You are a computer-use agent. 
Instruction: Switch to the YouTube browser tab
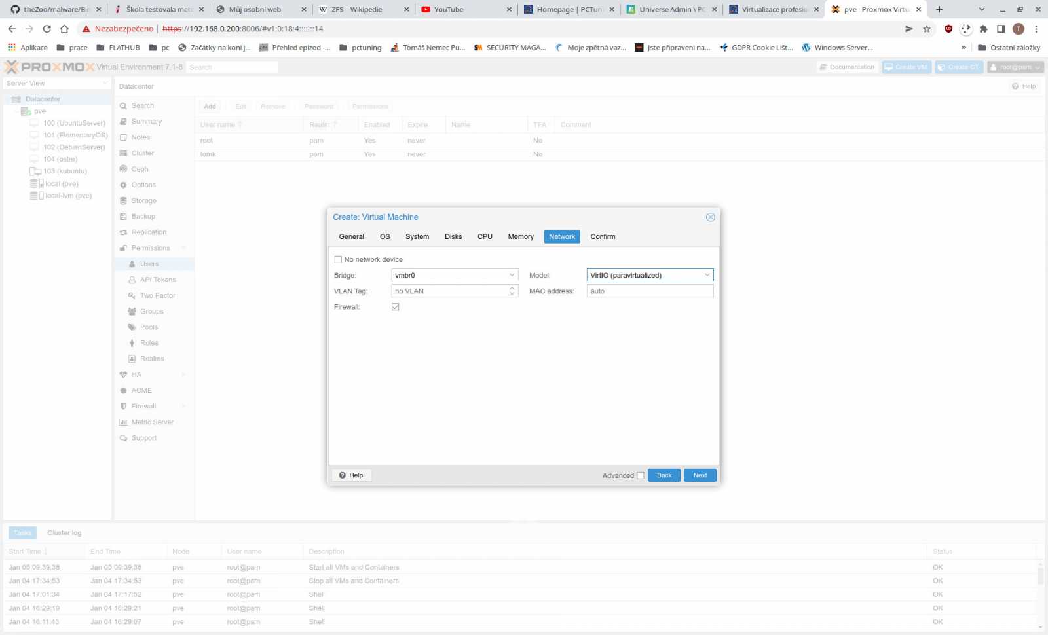tap(466, 9)
